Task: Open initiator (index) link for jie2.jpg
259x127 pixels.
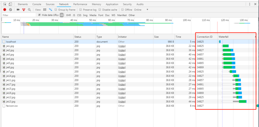Action: [x=122, y=50]
